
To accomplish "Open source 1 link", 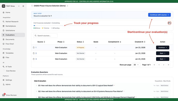I will (x=36, y=48).
